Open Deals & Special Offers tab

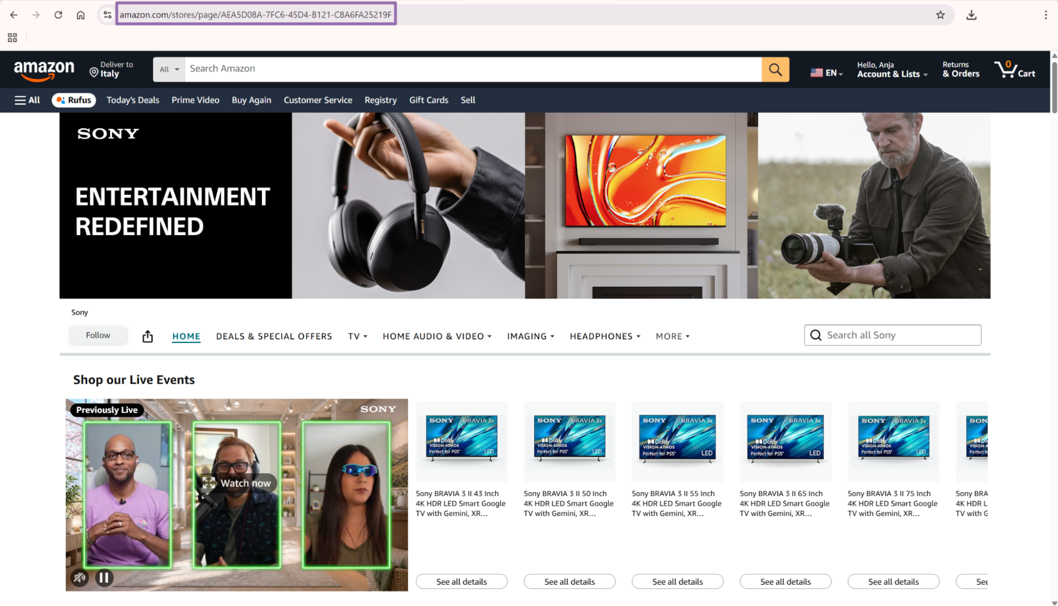click(274, 336)
